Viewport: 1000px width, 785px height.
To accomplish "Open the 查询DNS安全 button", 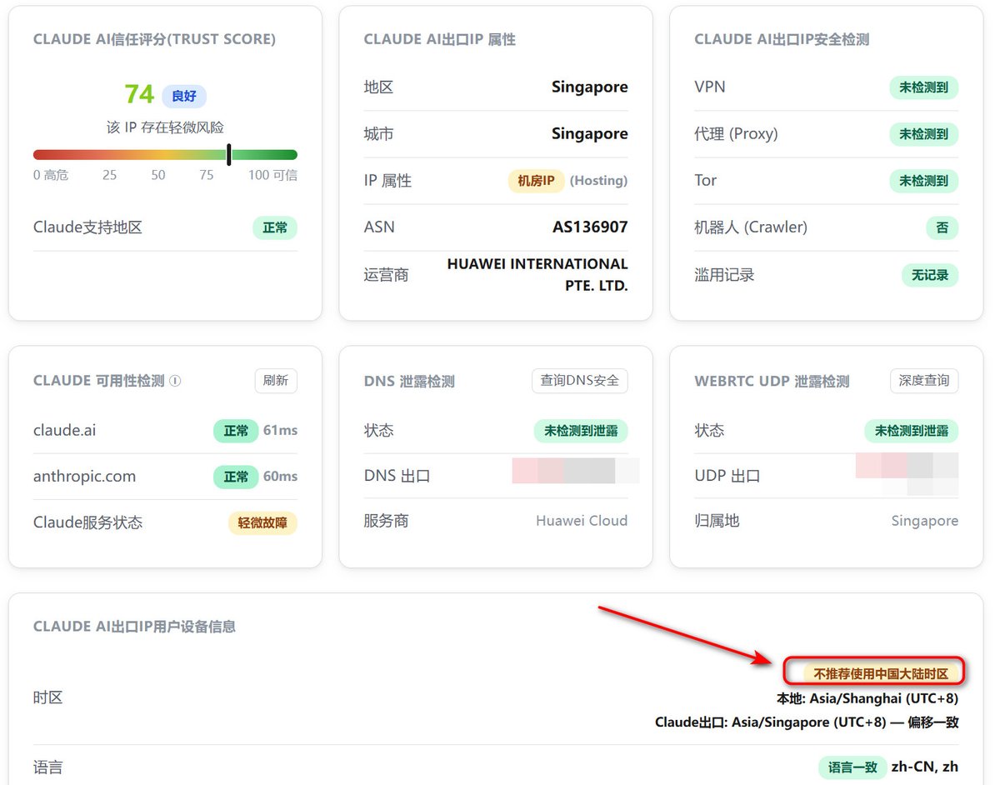I will (580, 381).
